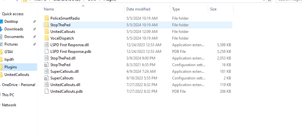Click the SuperCallouts.dll file icon

[47, 72]
